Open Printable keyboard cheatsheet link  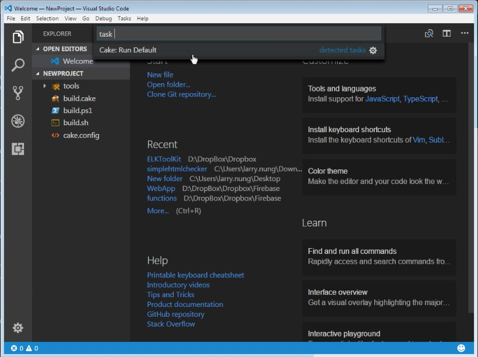pos(195,275)
